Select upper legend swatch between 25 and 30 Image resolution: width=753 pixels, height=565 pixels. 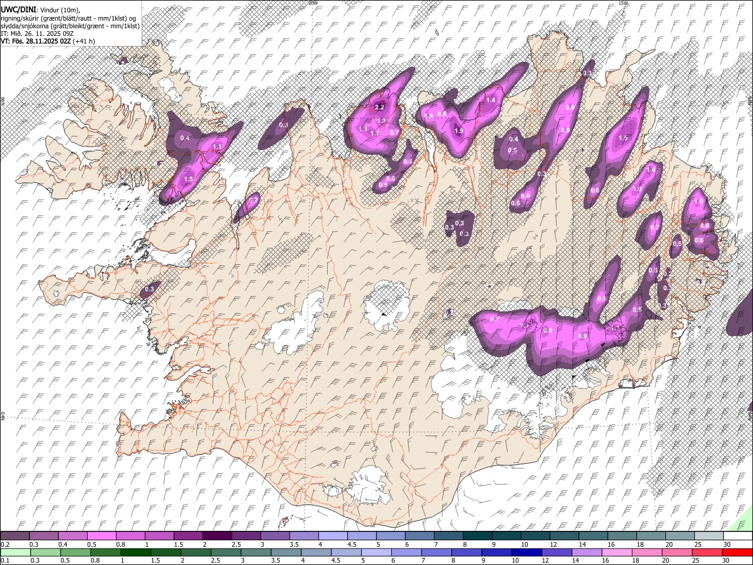708,536
